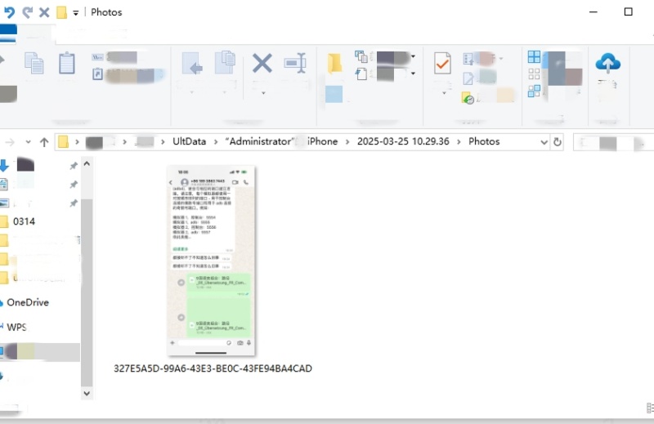654x424 pixels.
Task: Select WPS in the navigation pane
Action: (x=16, y=328)
